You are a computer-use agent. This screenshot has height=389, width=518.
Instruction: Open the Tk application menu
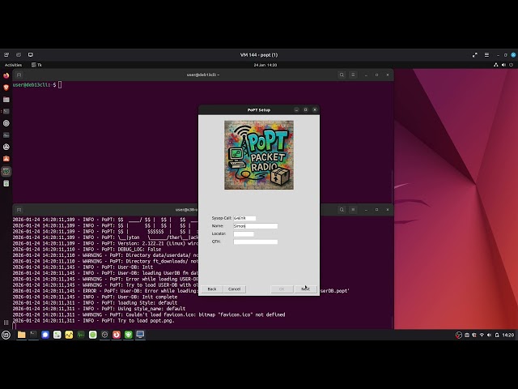(36, 65)
